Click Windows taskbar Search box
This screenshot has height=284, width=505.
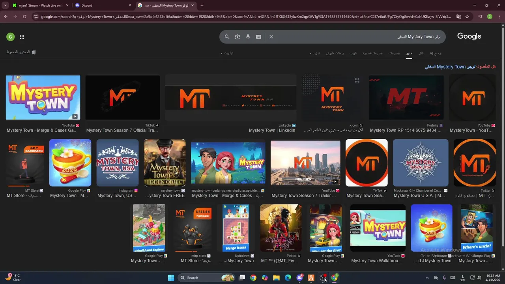tap(206, 278)
